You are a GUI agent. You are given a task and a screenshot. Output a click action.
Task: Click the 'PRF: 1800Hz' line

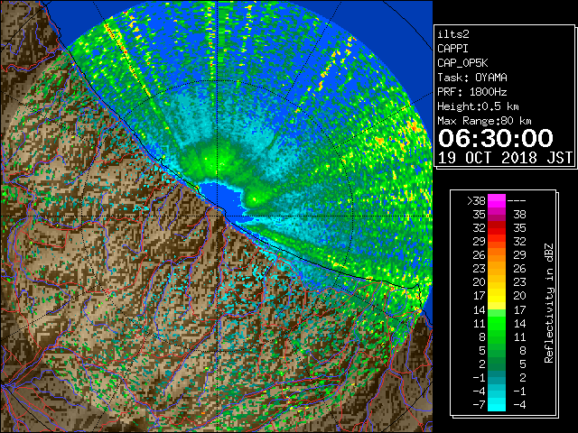(x=472, y=92)
